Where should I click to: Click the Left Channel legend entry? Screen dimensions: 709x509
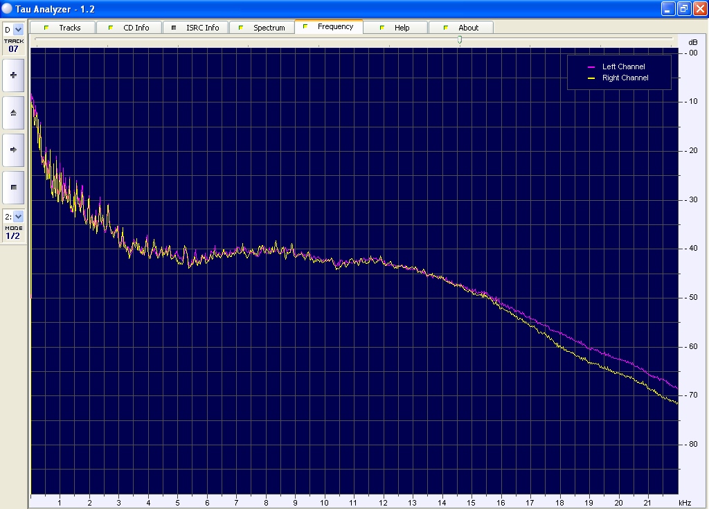[x=623, y=66]
